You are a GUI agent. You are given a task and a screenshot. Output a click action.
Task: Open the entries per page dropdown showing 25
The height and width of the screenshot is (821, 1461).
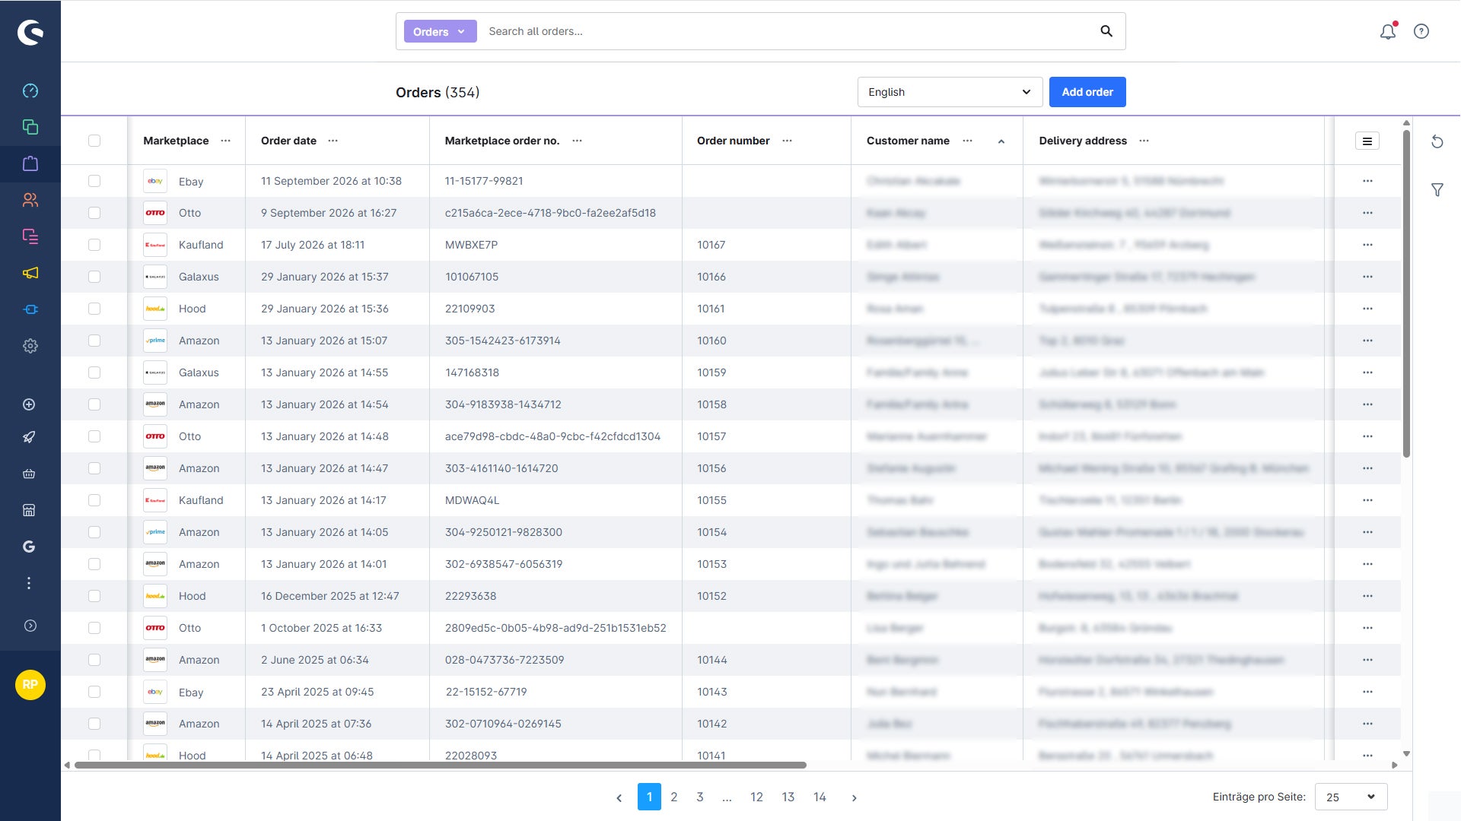click(x=1351, y=797)
